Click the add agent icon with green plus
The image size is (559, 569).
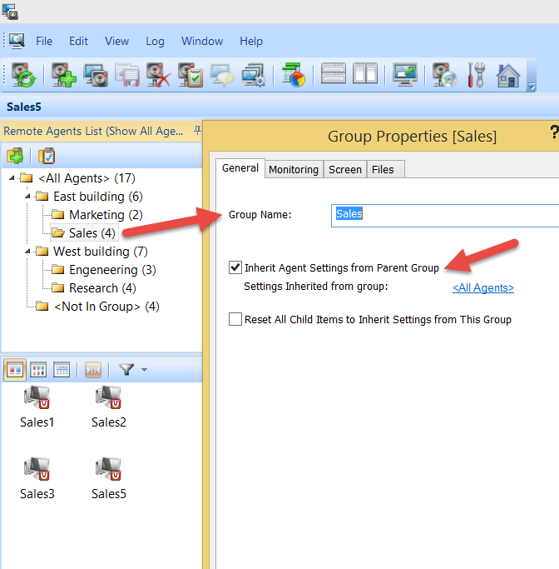(63, 75)
